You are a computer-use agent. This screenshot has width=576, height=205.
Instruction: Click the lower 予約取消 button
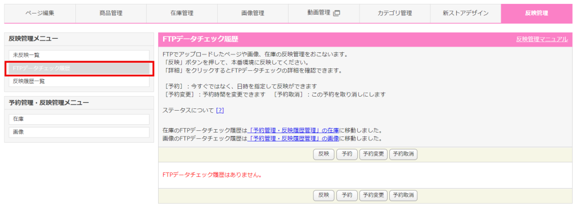coord(403,195)
